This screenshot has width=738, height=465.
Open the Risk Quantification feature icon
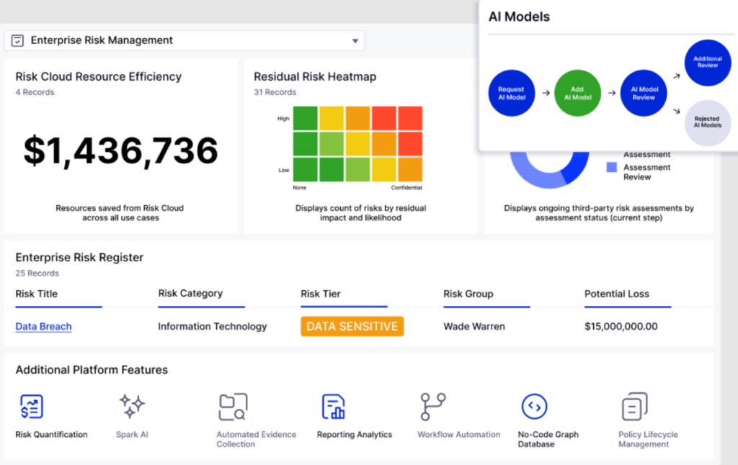pos(32,407)
